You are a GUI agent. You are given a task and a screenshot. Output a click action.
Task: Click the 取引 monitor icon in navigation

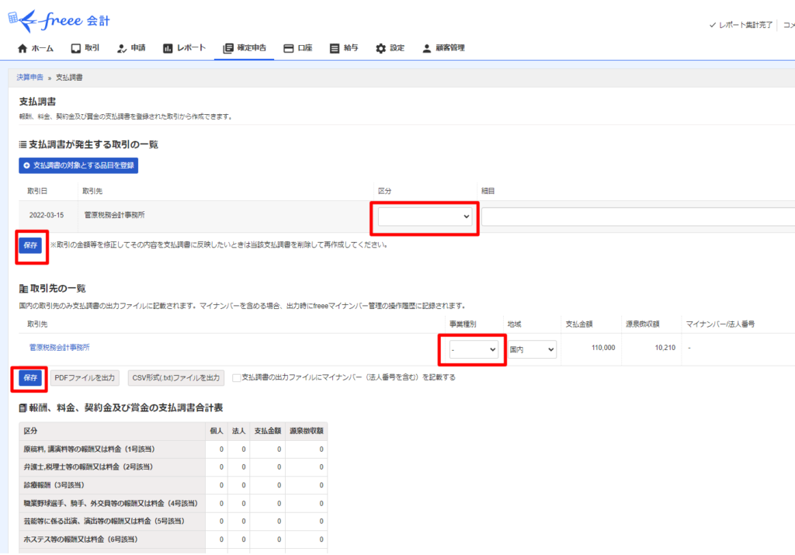pos(75,48)
